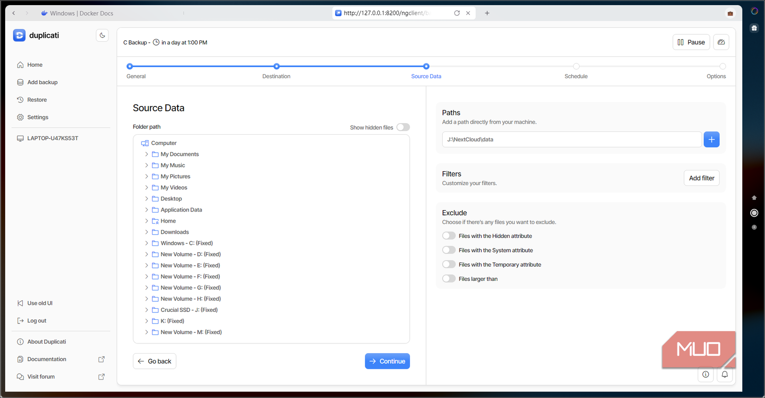Image resolution: width=765 pixels, height=398 pixels.
Task: Enable exclude Files with the Hidden attribute
Action: [449, 236]
